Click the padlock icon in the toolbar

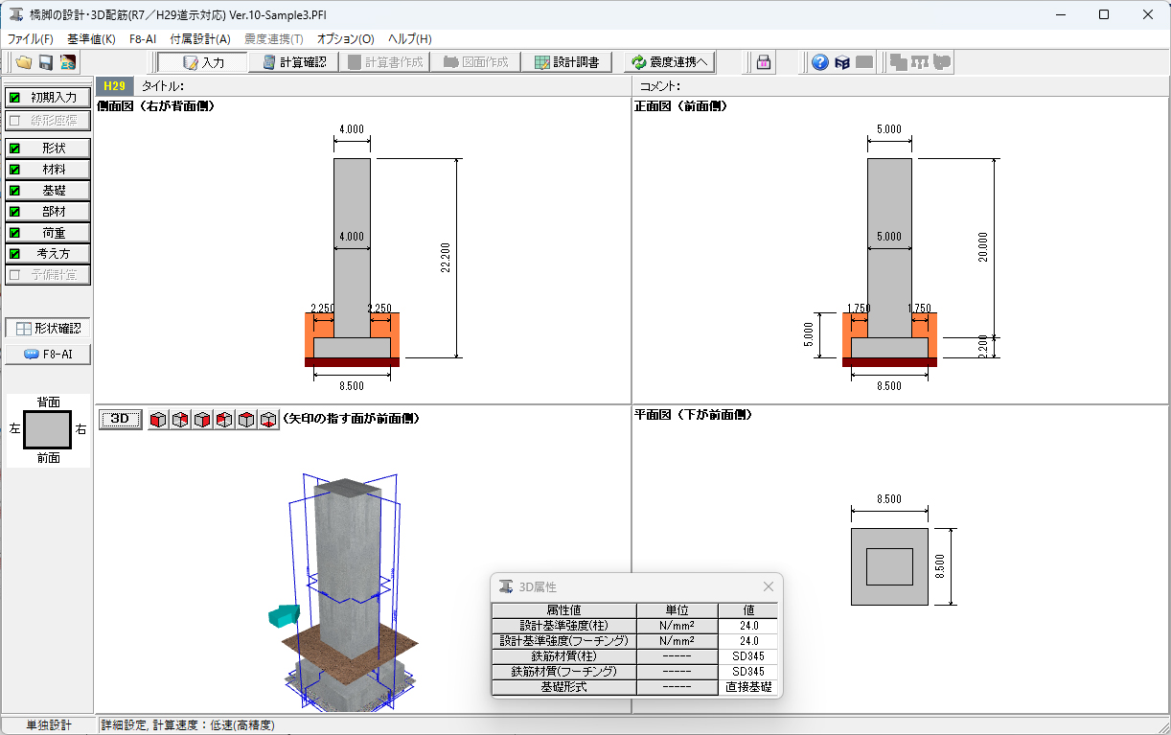click(764, 62)
